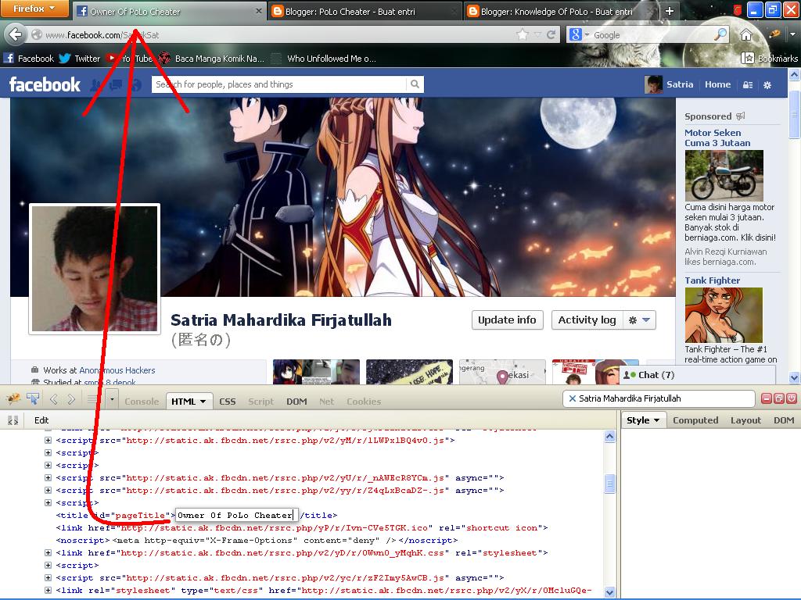This screenshot has height=600, width=801.
Task: Open the profile gear options dropdown
Action: (639, 320)
